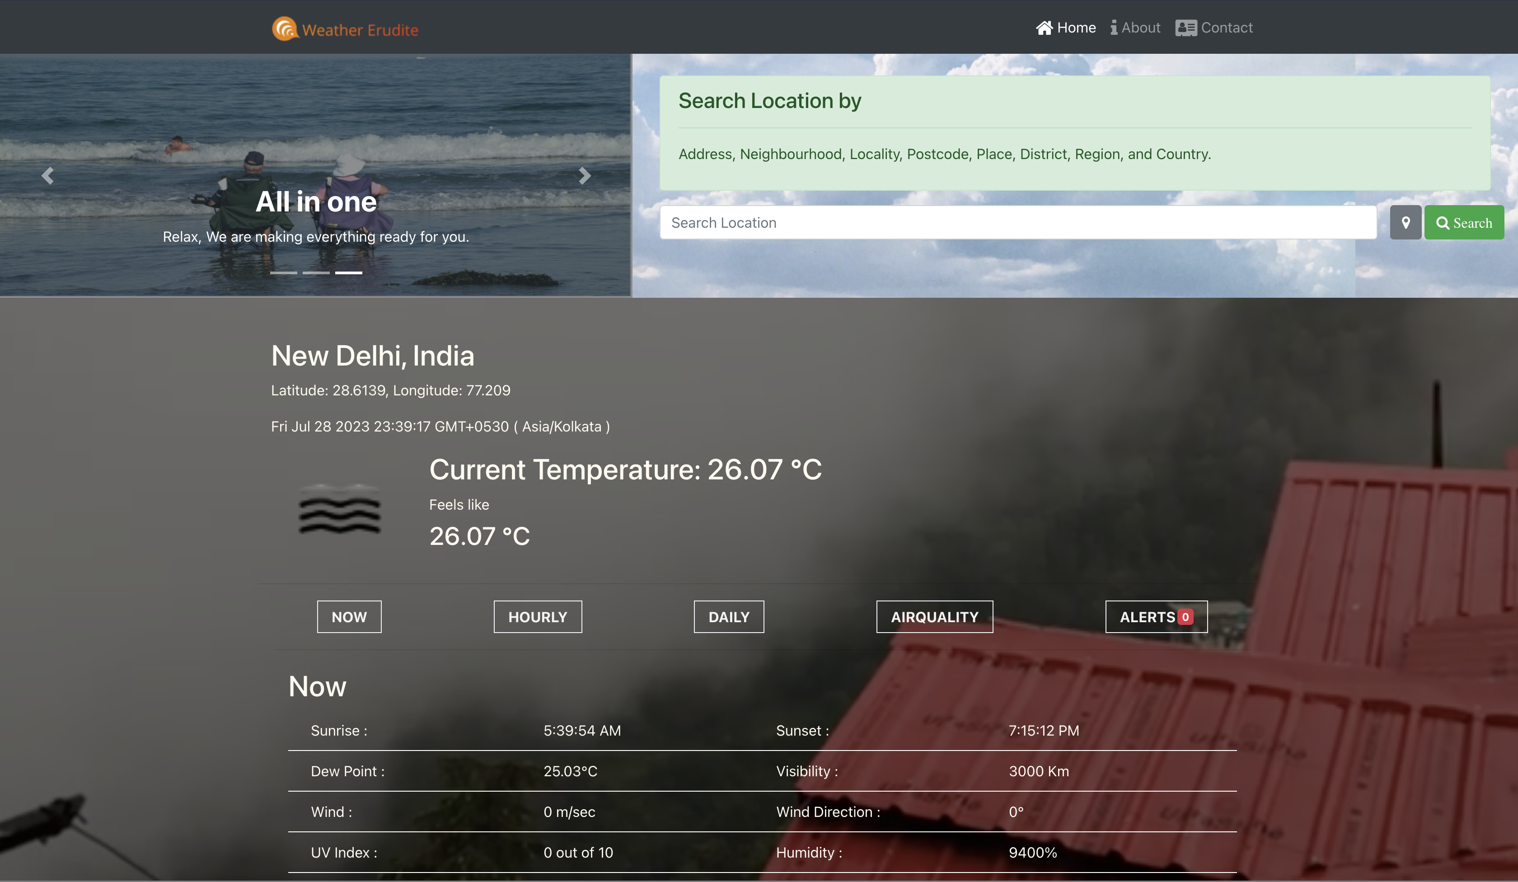Open the ALERTS tab

[1157, 616]
